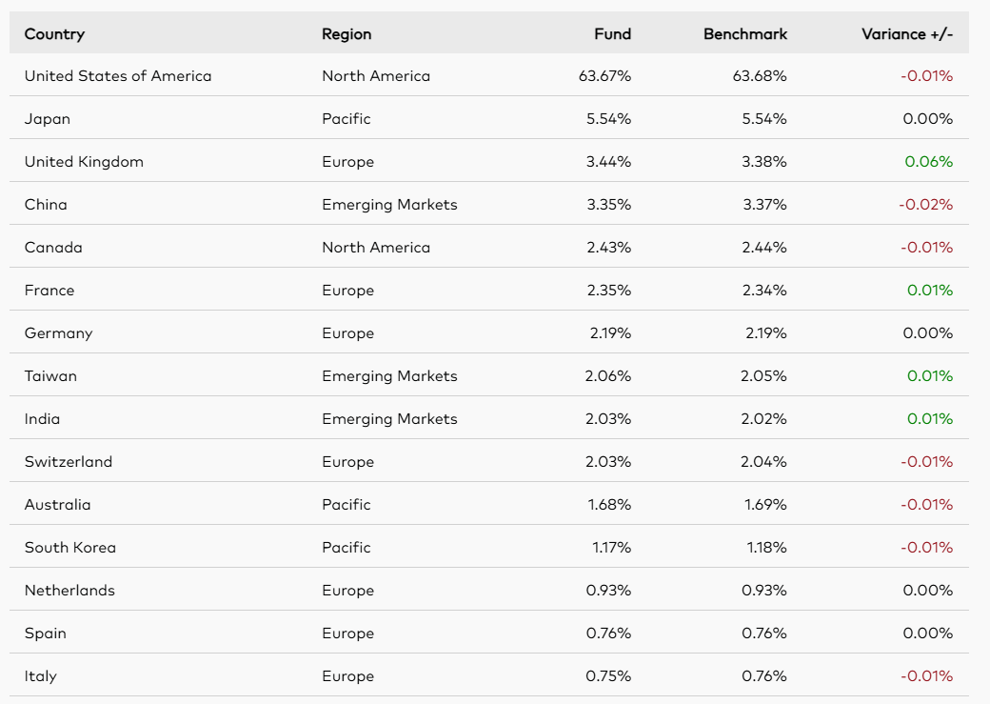Screen dimensions: 990x704
Task: Click the Fund column header
Action: (612, 34)
